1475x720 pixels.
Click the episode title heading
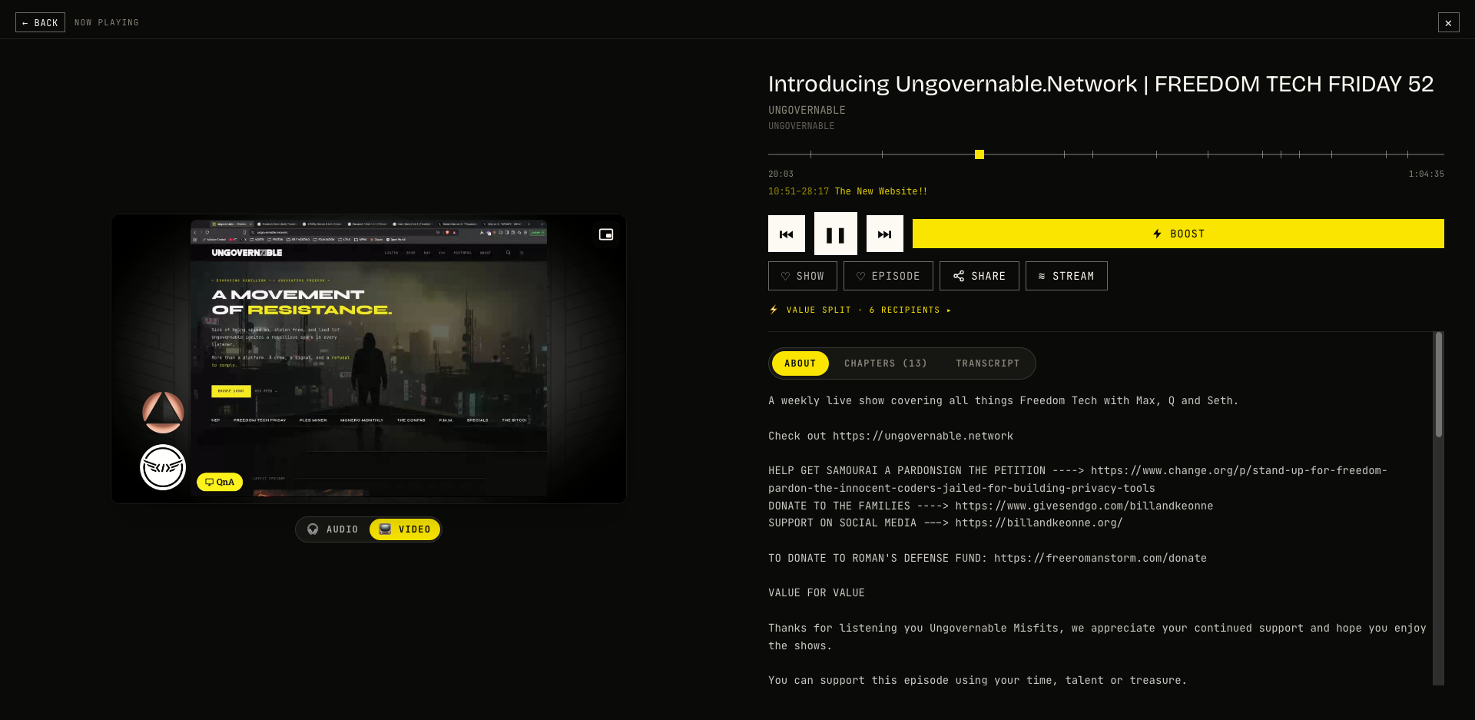pyautogui.click(x=1101, y=84)
